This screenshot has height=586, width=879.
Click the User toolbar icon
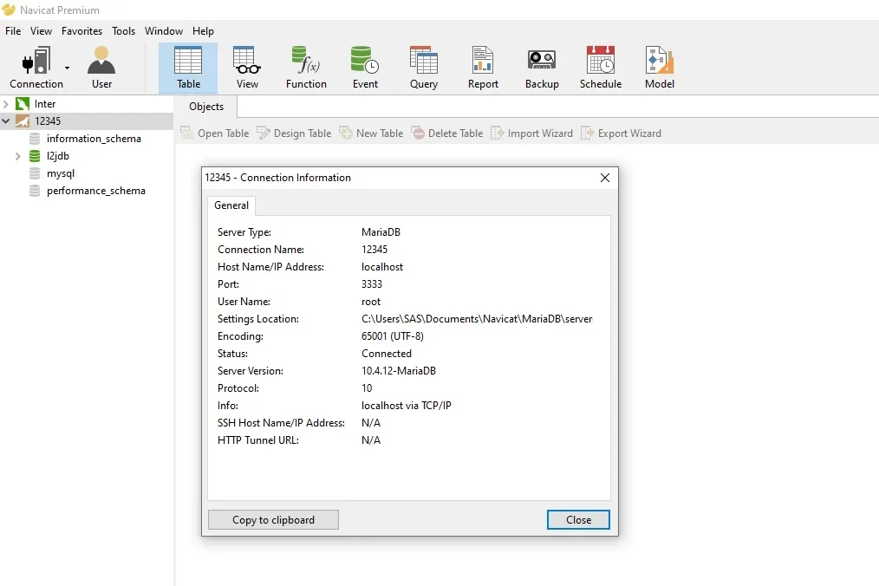(101, 68)
